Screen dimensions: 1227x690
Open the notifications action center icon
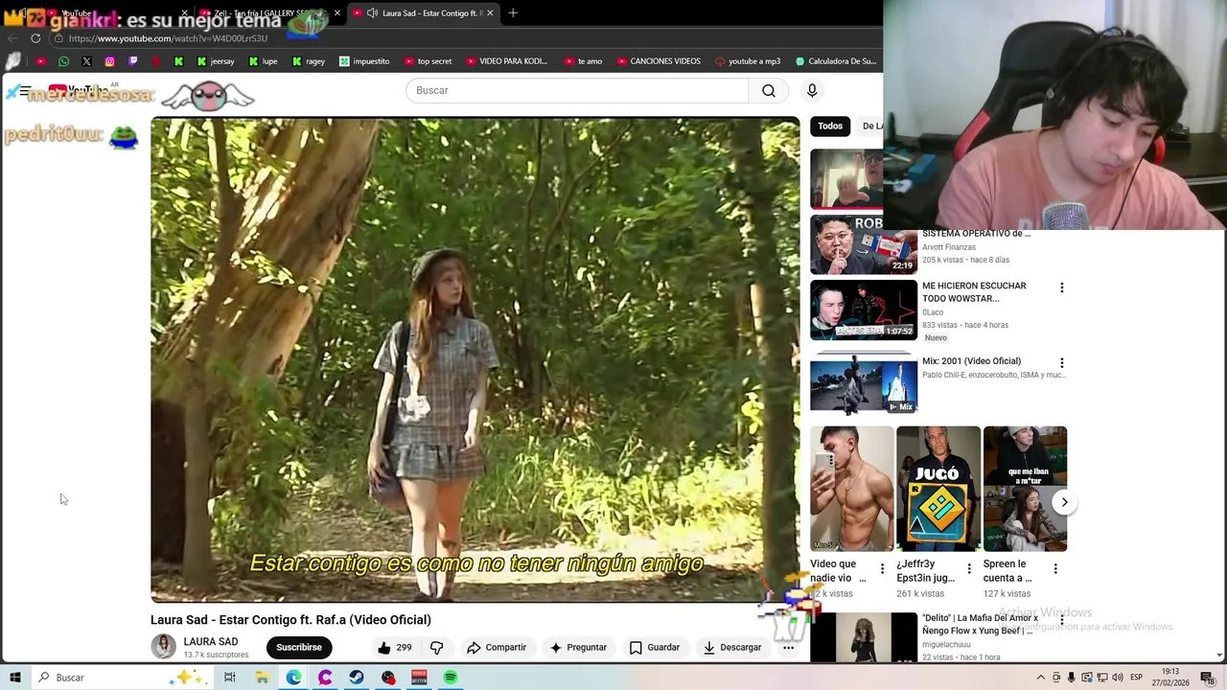click(1207, 678)
